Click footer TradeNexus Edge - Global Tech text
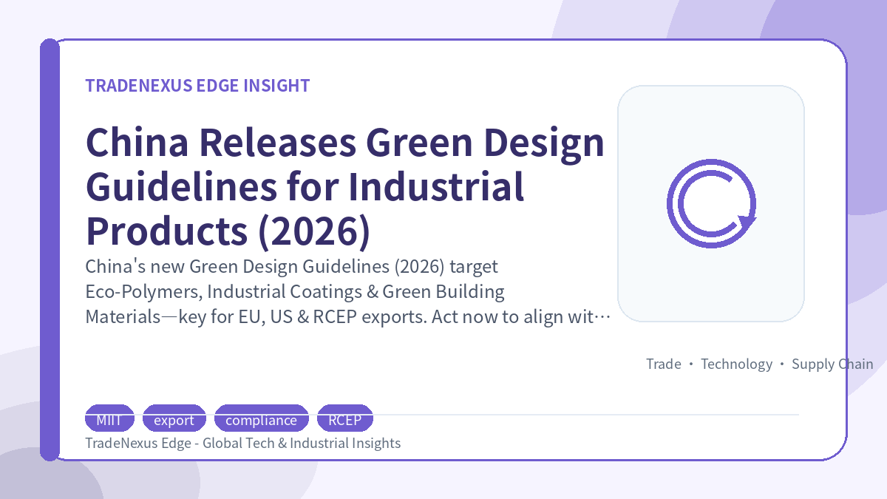The height and width of the screenshot is (499, 887). click(243, 443)
